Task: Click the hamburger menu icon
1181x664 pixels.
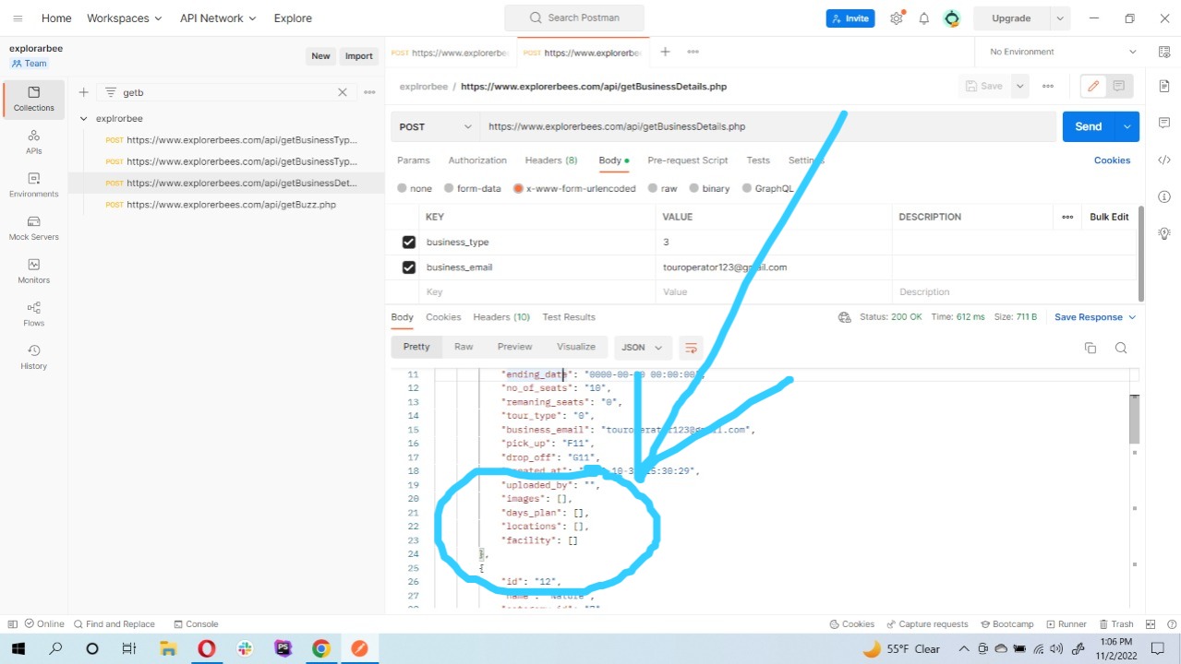Action: (x=18, y=18)
